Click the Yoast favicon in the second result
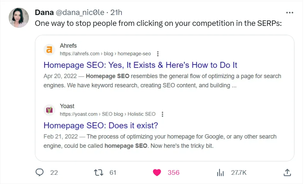 point(50,110)
